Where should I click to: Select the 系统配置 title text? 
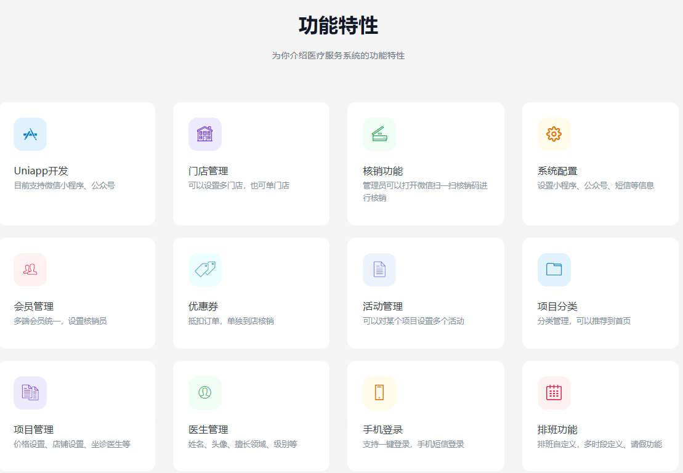[x=557, y=171]
